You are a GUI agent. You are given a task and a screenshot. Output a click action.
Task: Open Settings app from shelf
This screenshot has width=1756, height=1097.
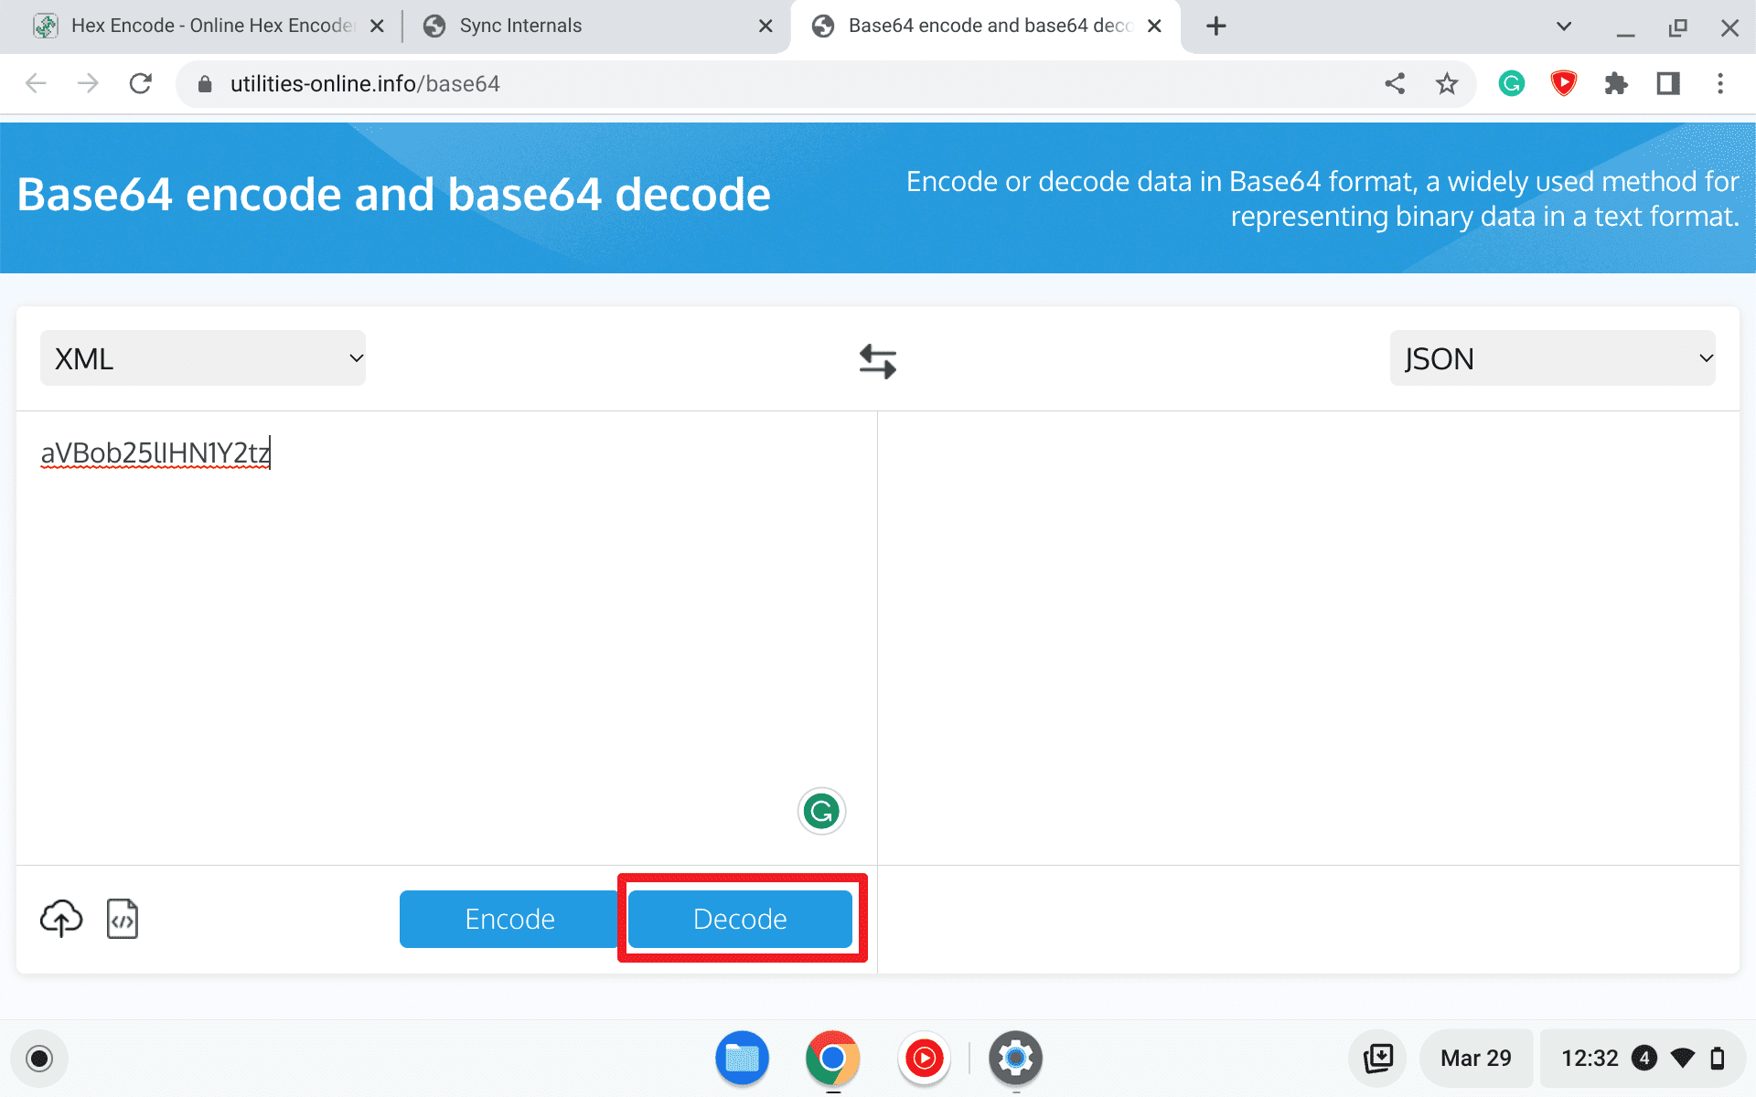[x=1015, y=1059]
